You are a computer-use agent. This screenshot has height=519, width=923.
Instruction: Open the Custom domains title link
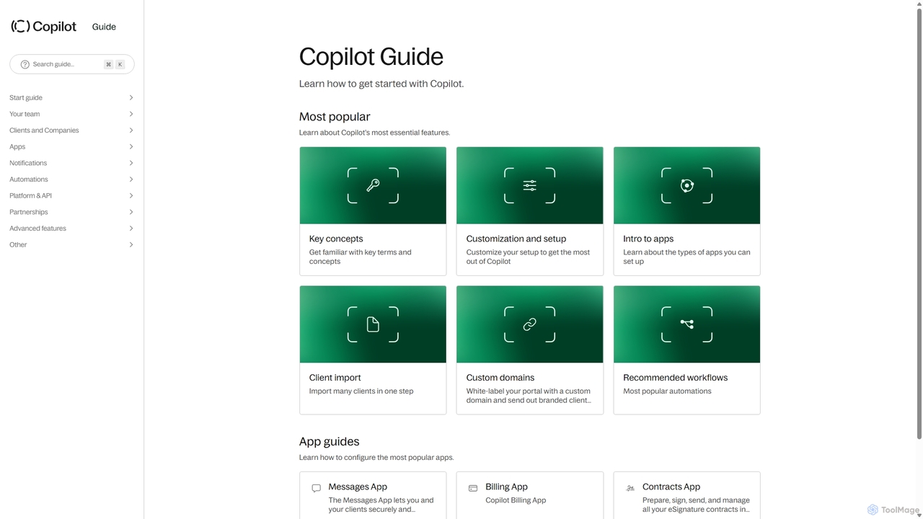click(500, 378)
